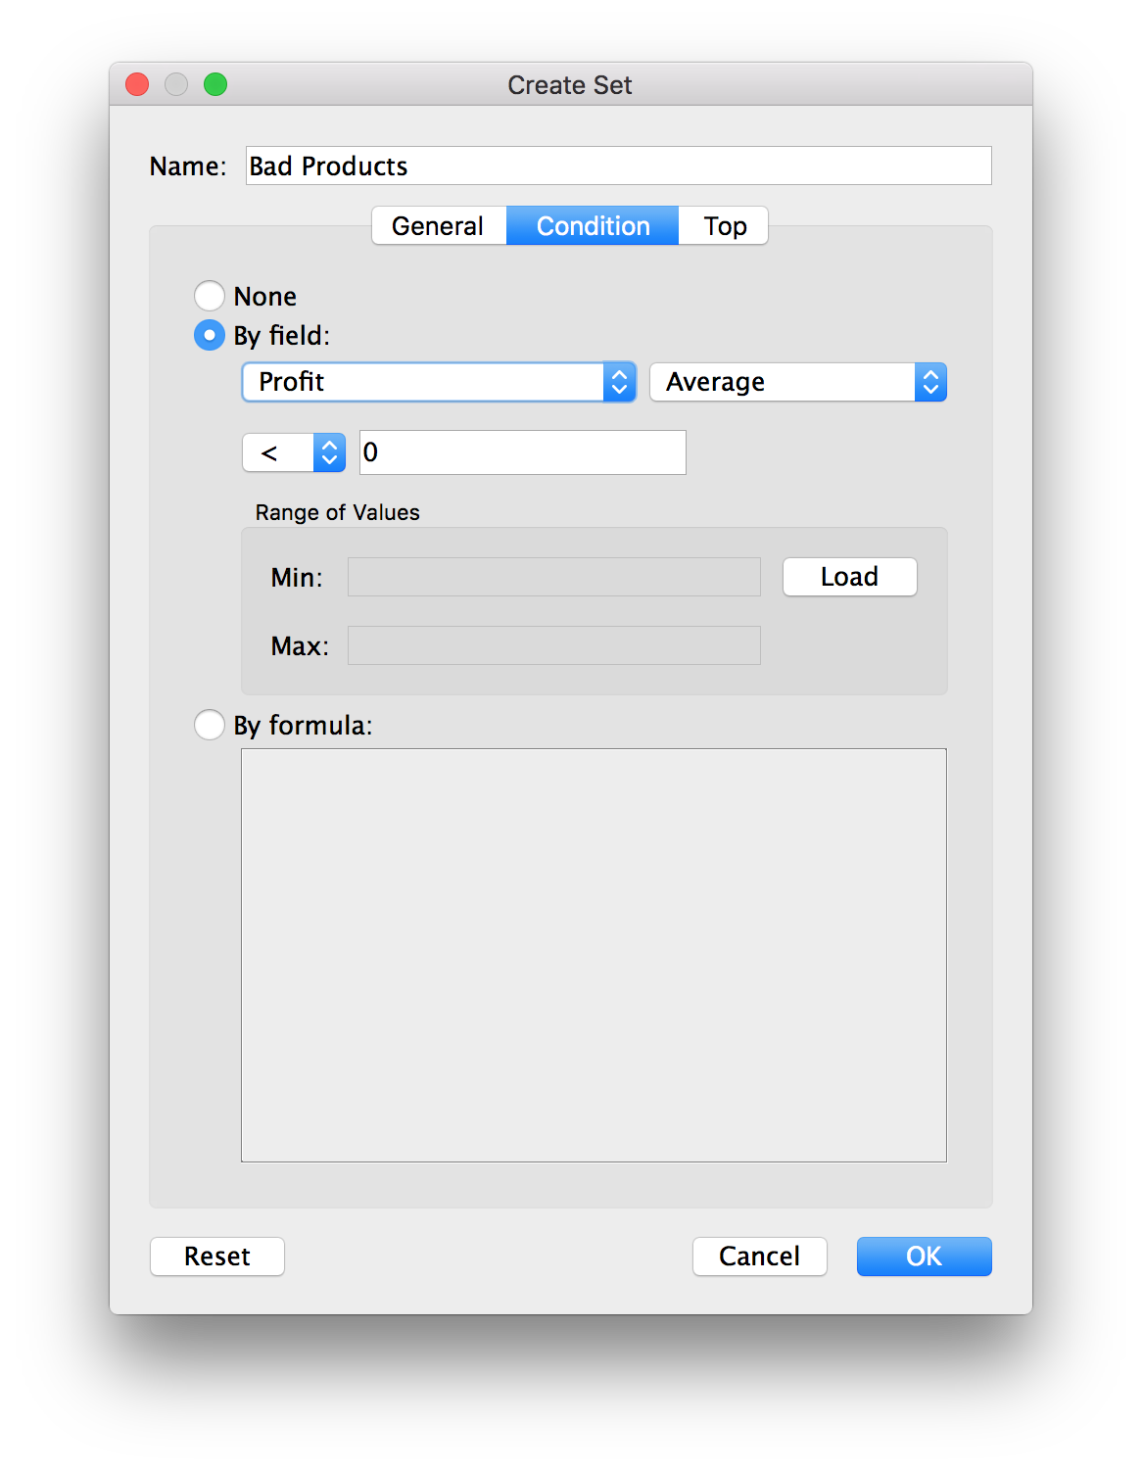Screen dimensions: 1142x1471
Task: Click inside the Min value field
Action: 553,577
